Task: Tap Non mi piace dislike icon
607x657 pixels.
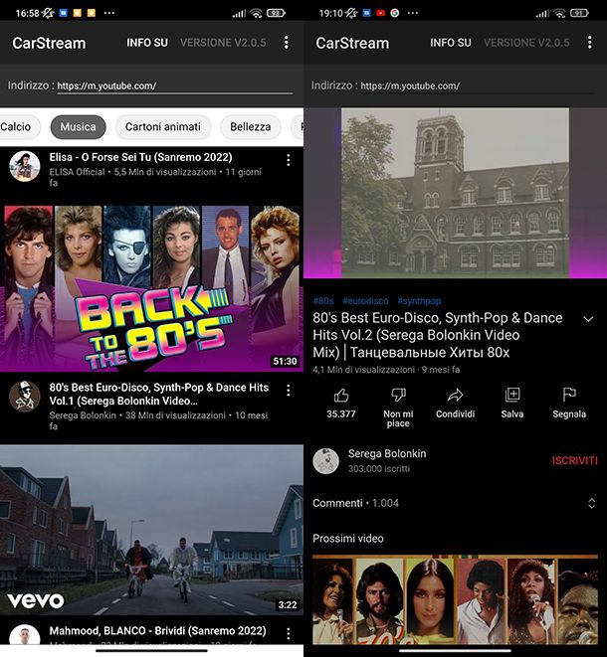Action: 398,395
